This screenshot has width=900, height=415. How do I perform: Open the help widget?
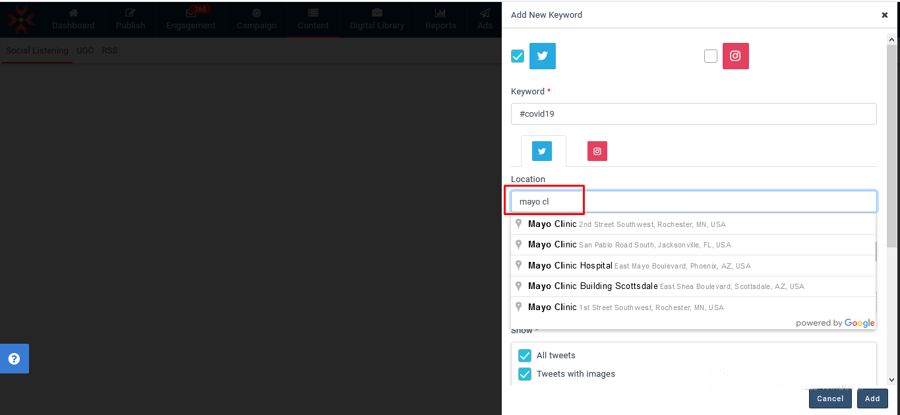coord(14,358)
